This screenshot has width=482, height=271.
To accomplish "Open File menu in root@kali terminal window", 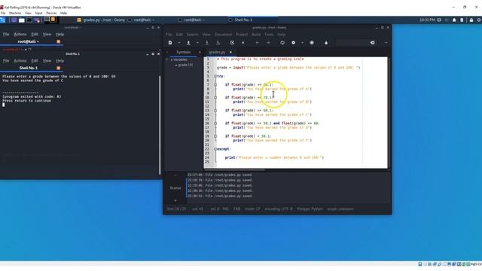I will point(6,35).
